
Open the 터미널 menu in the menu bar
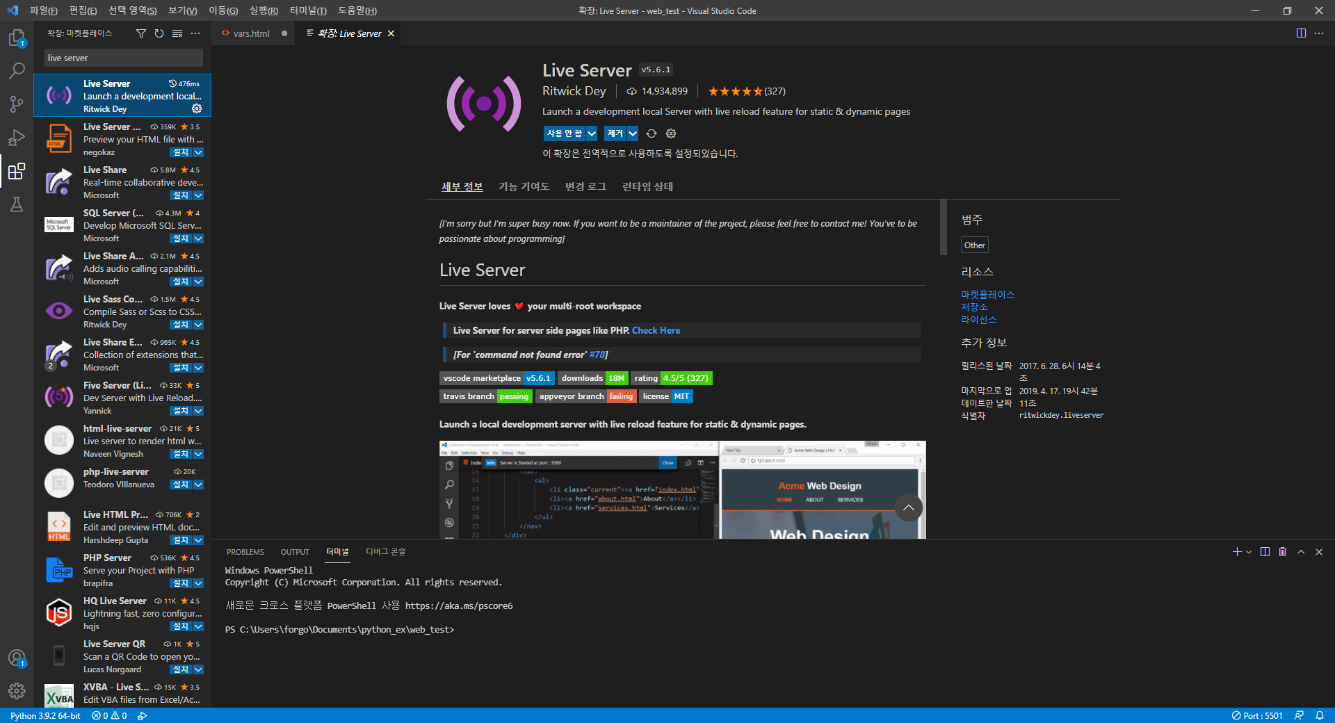click(x=307, y=10)
